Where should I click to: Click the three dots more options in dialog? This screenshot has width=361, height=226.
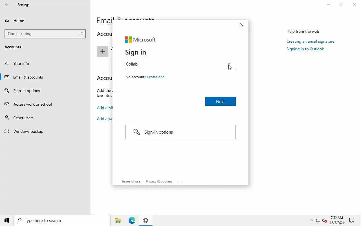(180, 182)
